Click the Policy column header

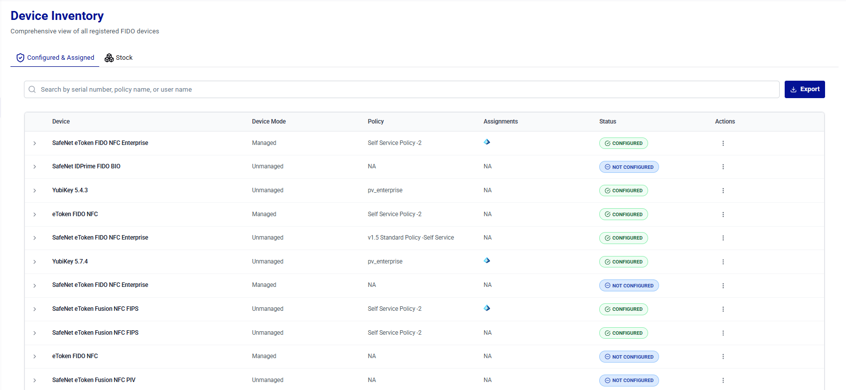pos(376,122)
